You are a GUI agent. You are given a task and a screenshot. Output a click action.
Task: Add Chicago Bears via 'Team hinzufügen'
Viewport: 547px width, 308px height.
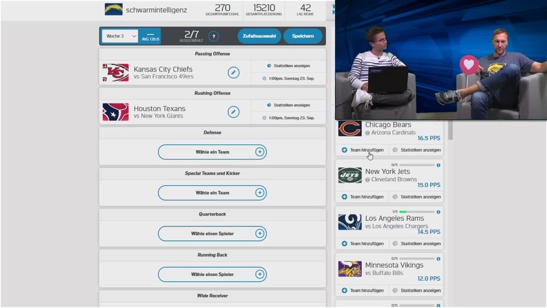(x=363, y=150)
